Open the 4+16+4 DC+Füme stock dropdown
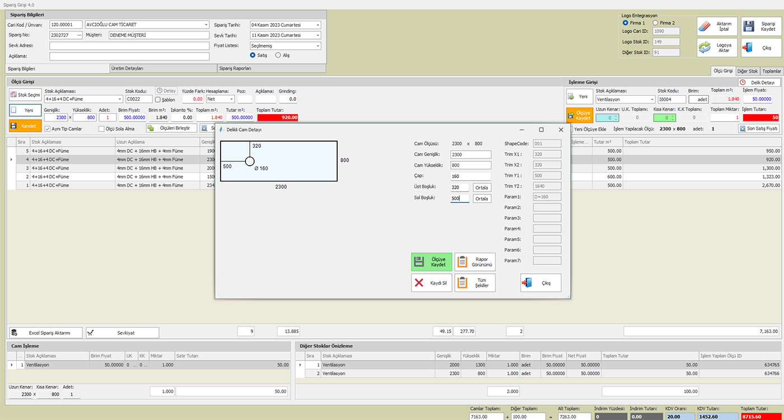Screen dimensions: 784x420 (120, 99)
